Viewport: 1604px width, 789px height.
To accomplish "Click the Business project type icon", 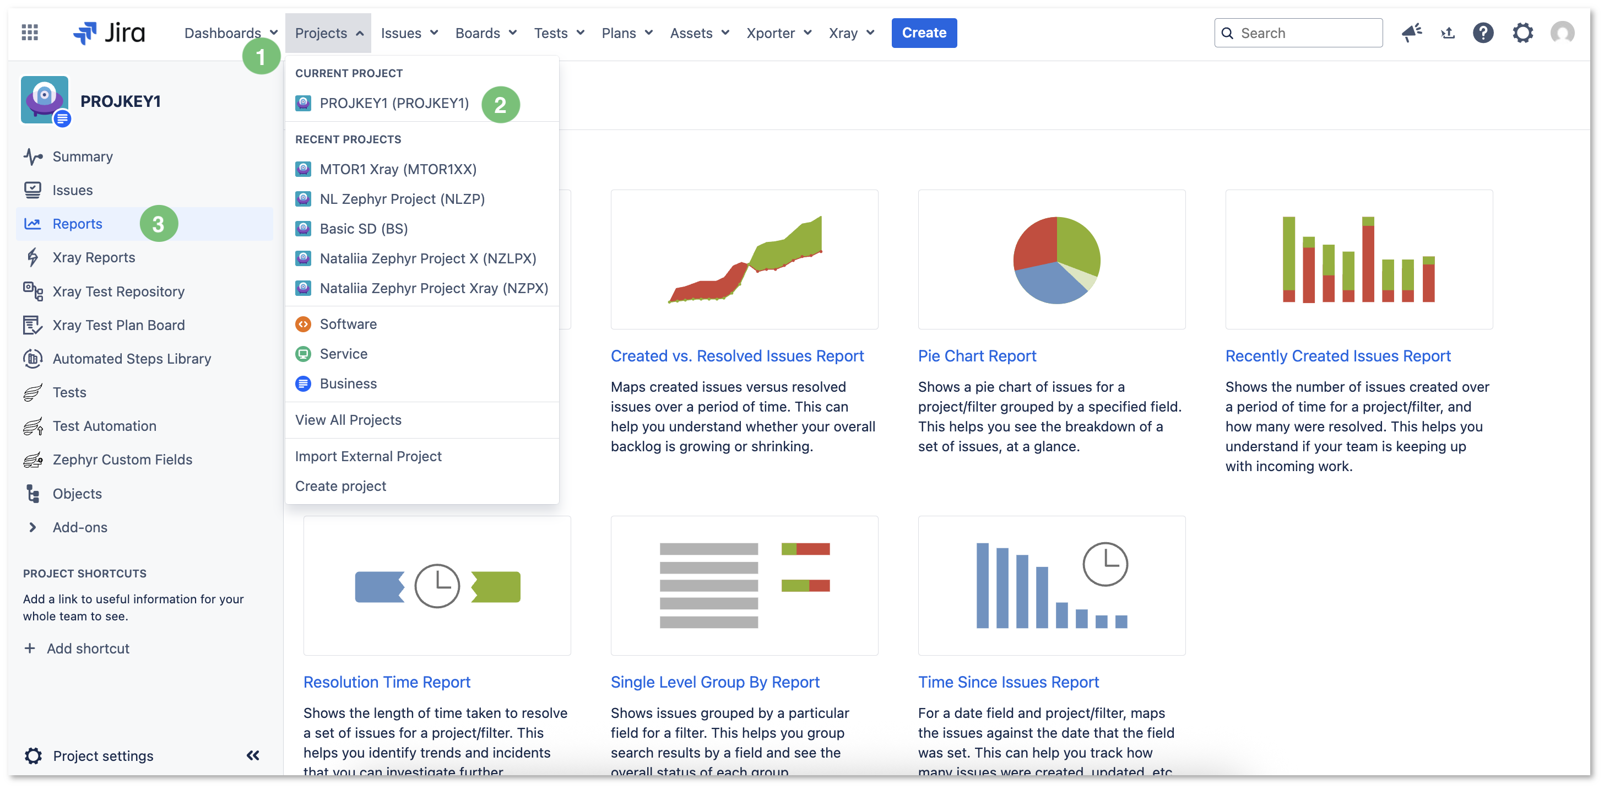I will 304,383.
